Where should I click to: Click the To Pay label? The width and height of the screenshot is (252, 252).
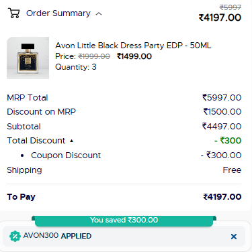pyautogui.click(x=21, y=197)
